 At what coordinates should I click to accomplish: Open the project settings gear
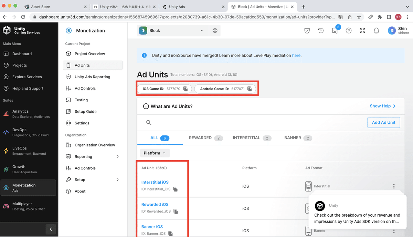(215, 30)
